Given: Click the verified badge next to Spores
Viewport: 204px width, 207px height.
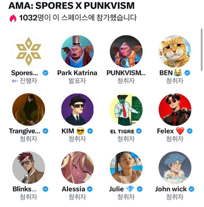Looking at the screenshot, I should click(46, 73).
